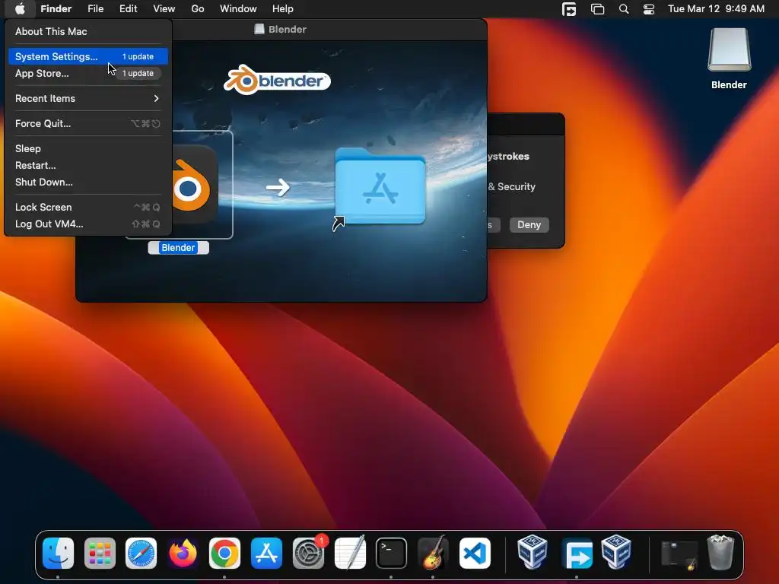
Task: Open the Go menu
Action: (x=198, y=9)
